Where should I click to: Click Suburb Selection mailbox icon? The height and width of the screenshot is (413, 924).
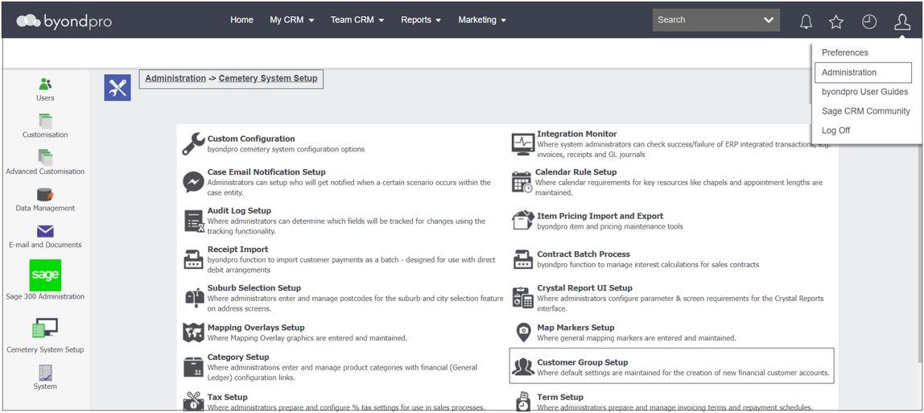pos(194,298)
